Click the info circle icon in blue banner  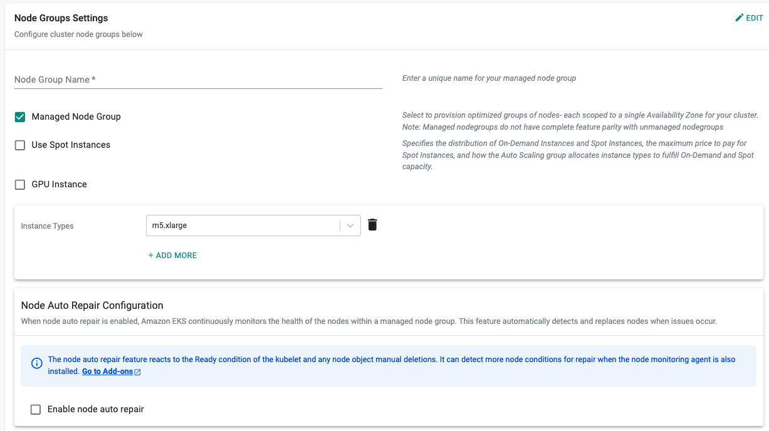(37, 363)
